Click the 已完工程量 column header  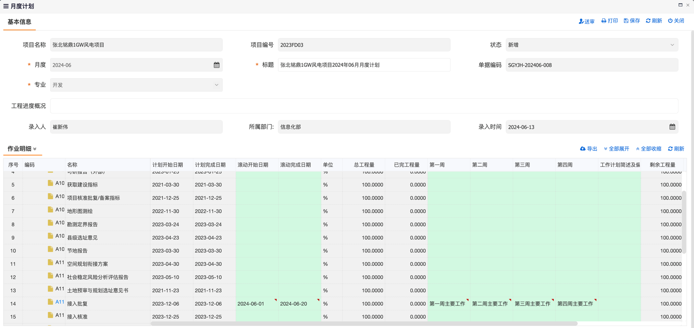click(x=407, y=165)
